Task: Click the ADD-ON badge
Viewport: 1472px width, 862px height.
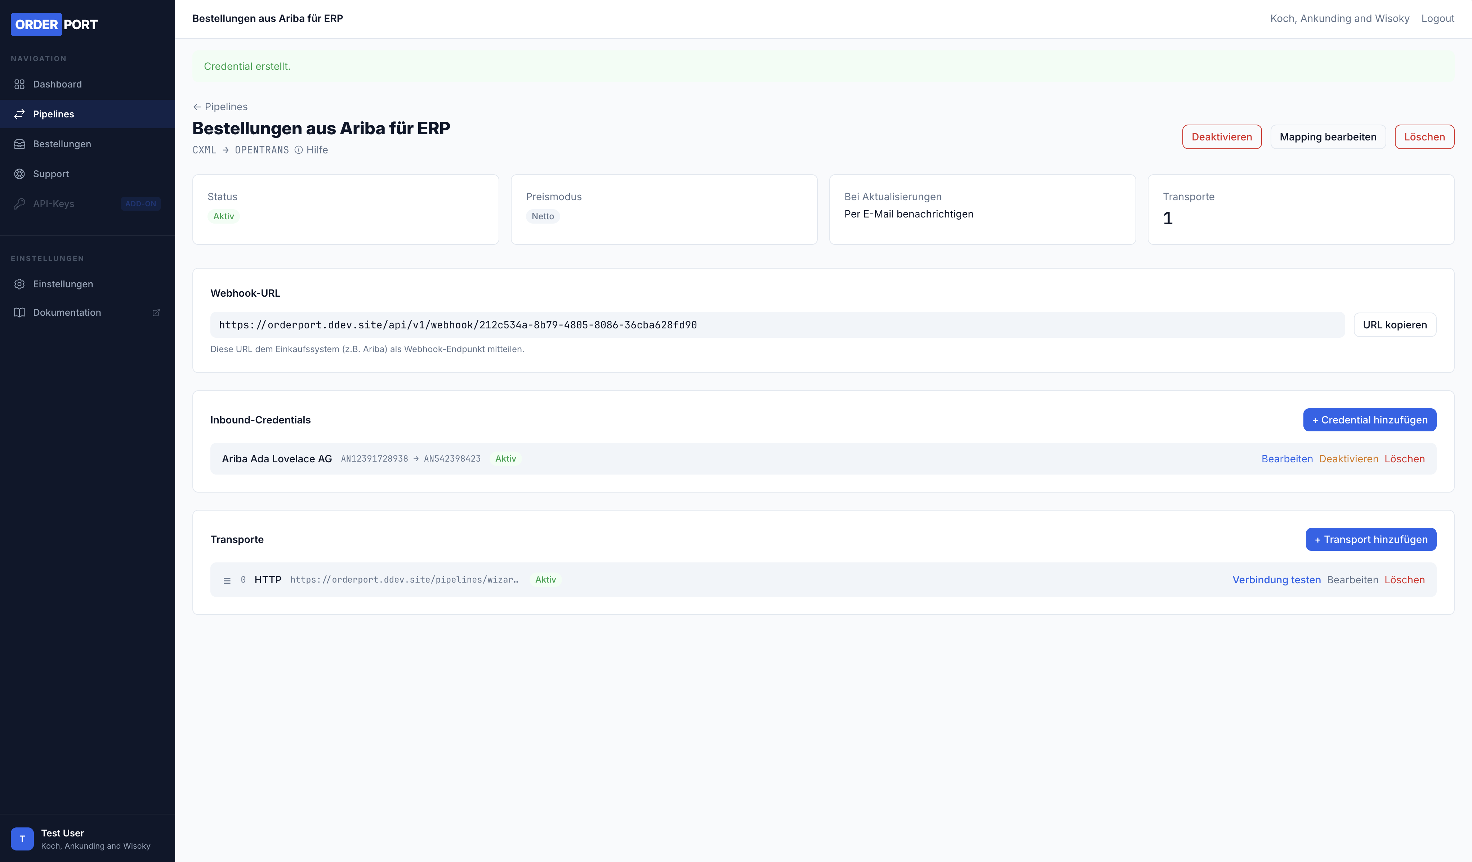Action: [141, 204]
